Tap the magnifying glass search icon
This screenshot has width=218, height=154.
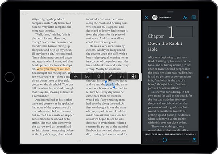pyautogui.click(x=99, y=76)
